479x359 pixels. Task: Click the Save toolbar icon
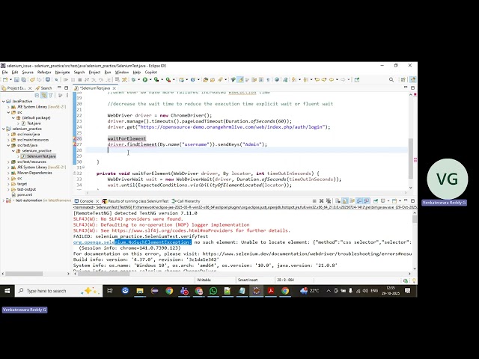(x=16, y=80)
